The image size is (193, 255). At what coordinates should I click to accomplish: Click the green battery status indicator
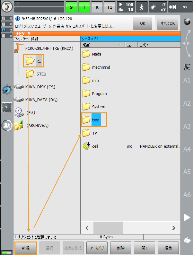[x=7, y=252]
